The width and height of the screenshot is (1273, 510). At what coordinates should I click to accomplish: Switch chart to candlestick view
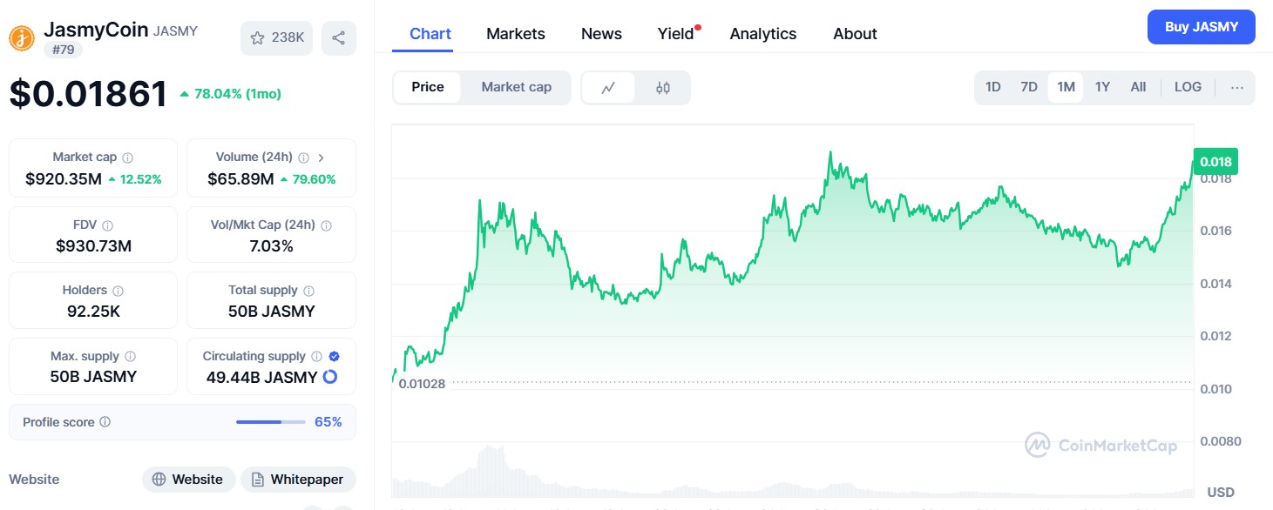point(663,87)
